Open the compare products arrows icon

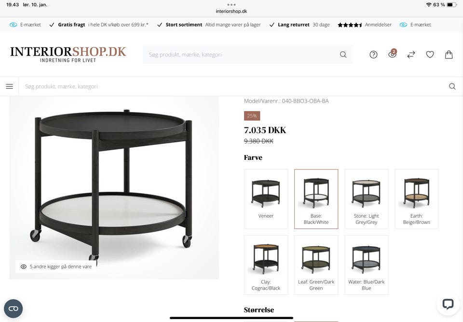[411, 55]
